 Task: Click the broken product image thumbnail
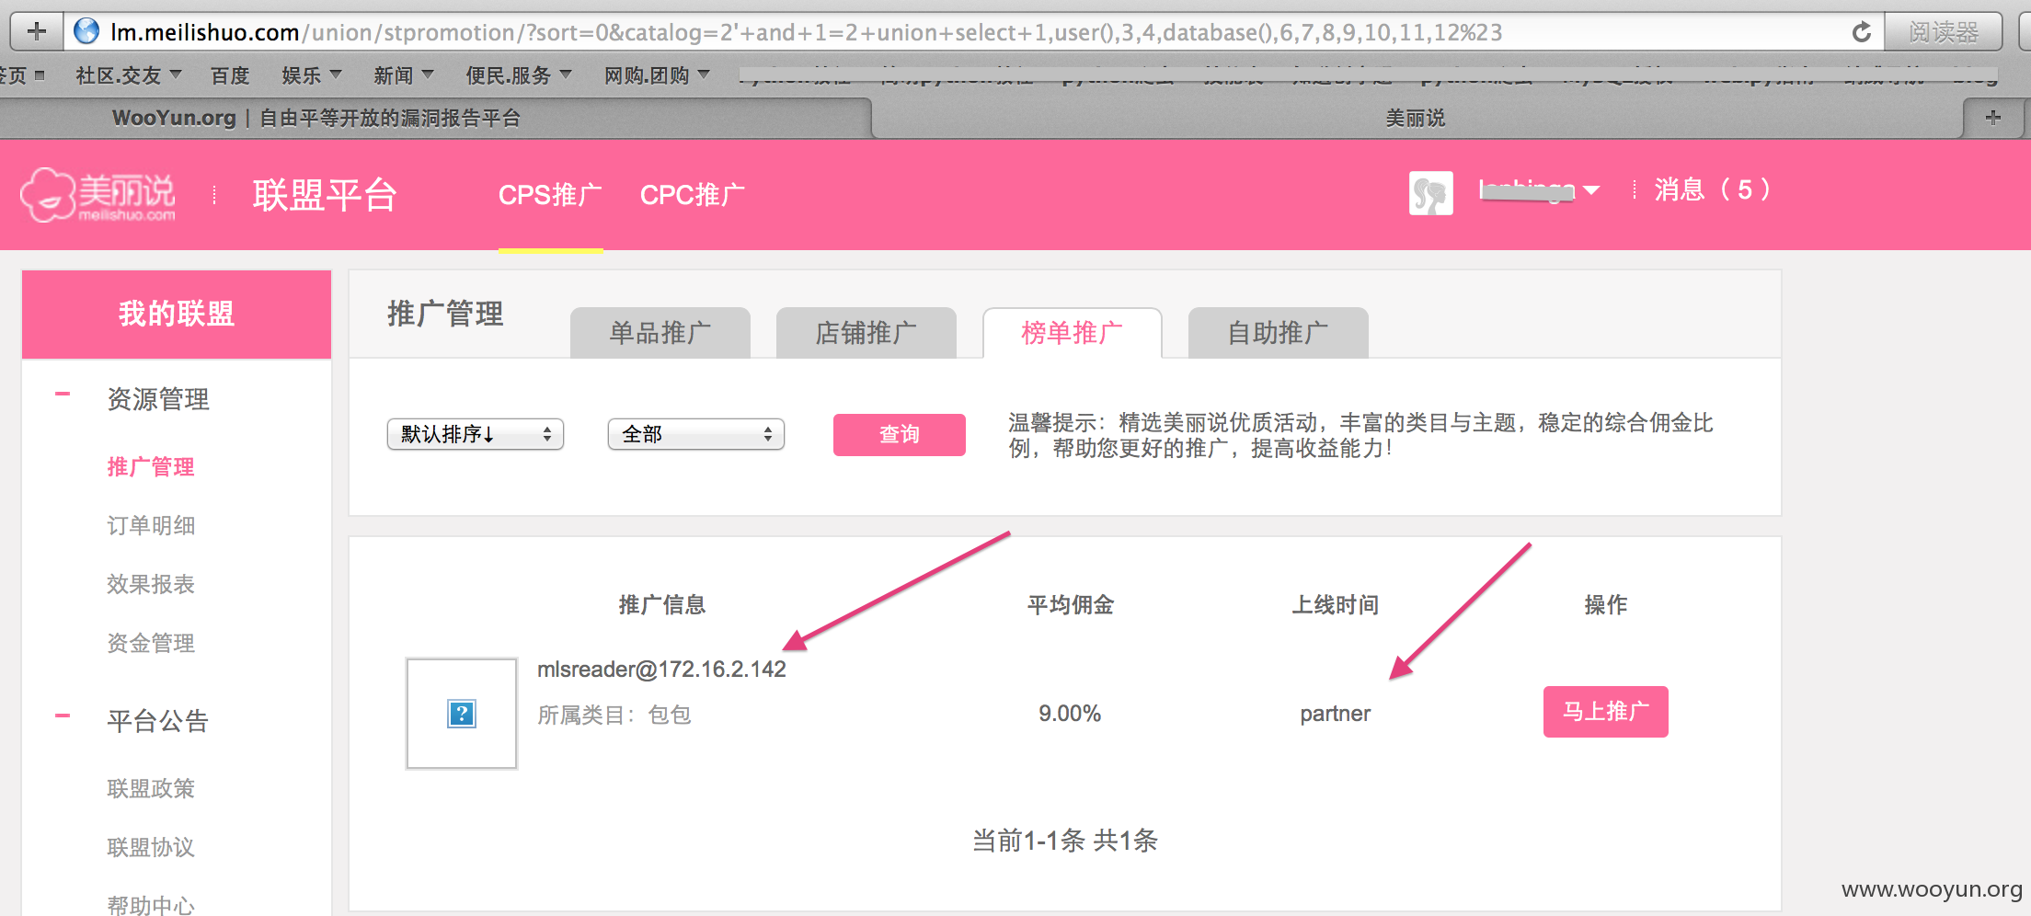[x=462, y=714]
